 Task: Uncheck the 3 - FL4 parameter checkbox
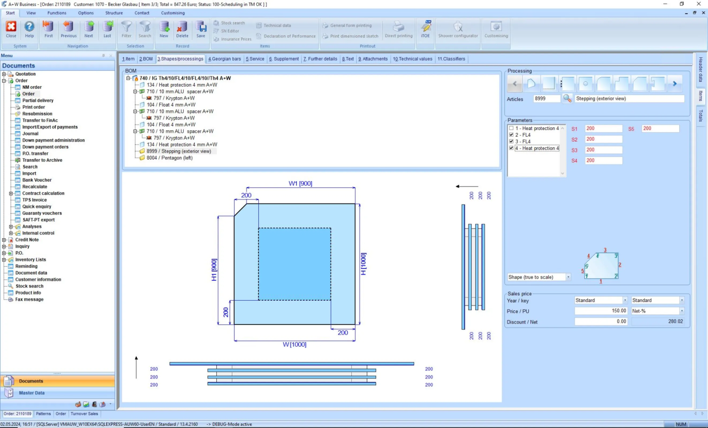point(511,141)
